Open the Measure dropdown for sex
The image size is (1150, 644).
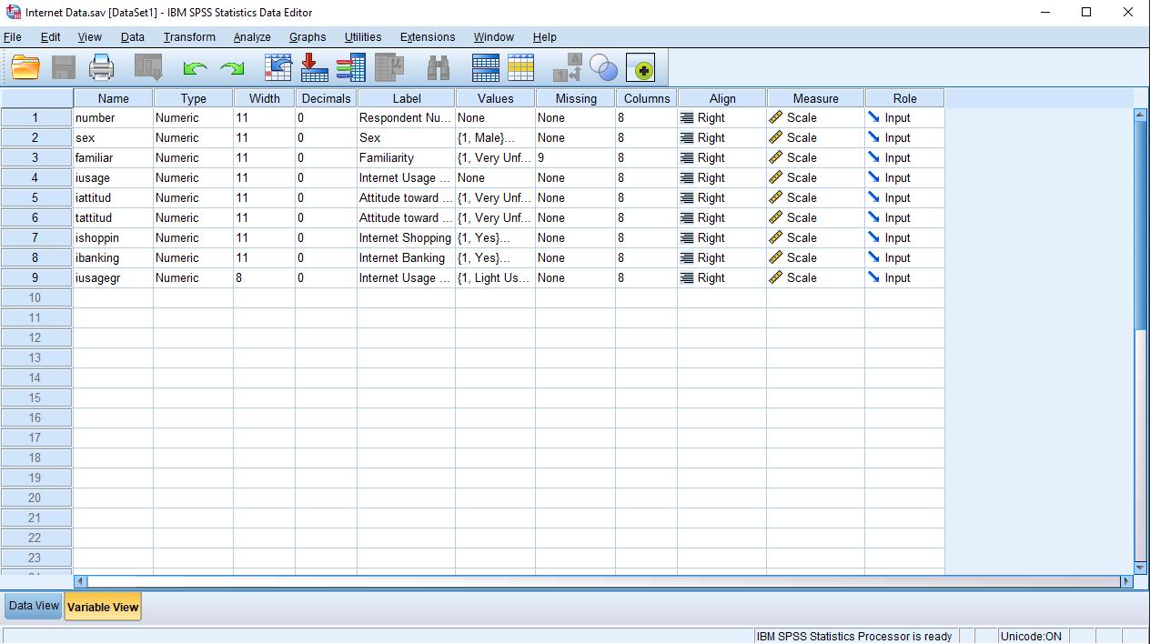(x=814, y=137)
